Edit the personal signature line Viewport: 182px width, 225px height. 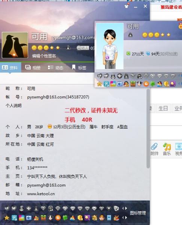(x=44, y=56)
